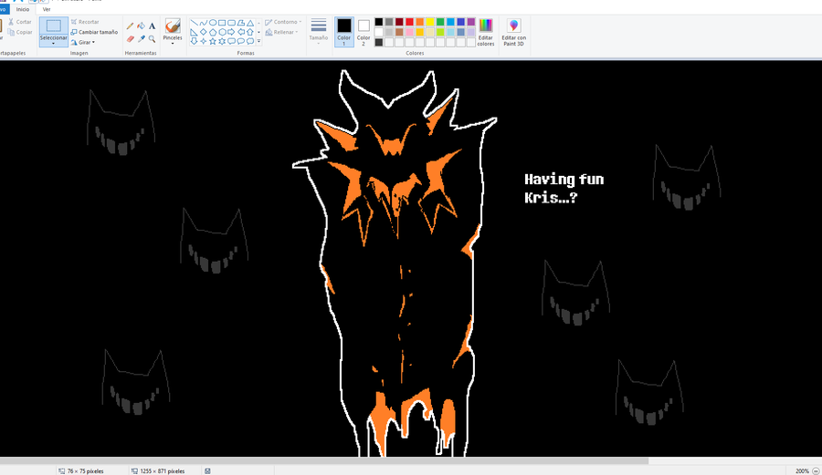
Task: Switch to the Ver tab
Action: 47,9
